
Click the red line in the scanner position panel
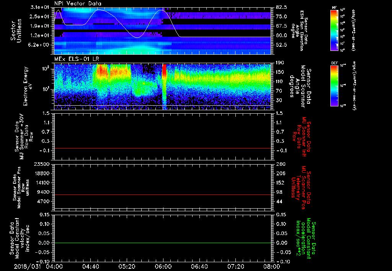[163, 194]
